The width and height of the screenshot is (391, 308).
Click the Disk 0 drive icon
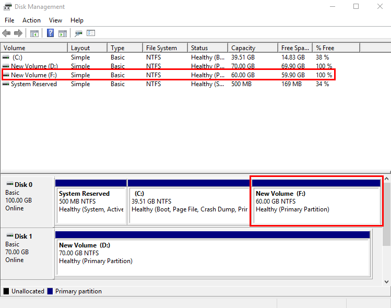tap(10, 184)
